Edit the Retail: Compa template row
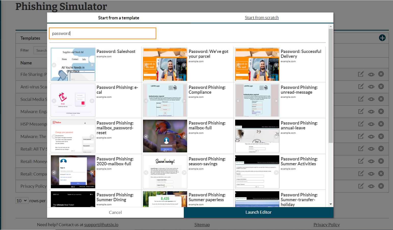The height and width of the screenshot is (230, 393). 361,174
